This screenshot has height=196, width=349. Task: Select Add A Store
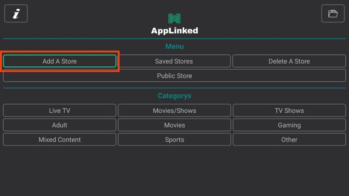click(x=60, y=61)
